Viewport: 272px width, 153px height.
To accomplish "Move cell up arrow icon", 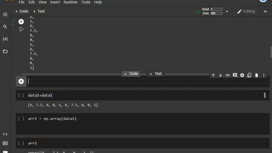I will pos(213,75).
